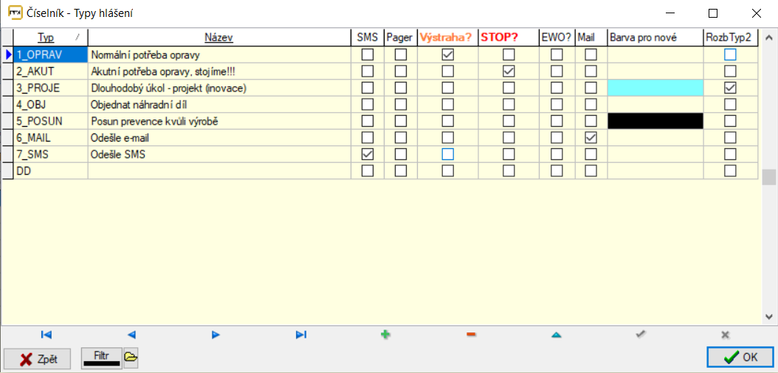
Task: Click row indicator for 2_AKUT row
Action: [x=7, y=72]
